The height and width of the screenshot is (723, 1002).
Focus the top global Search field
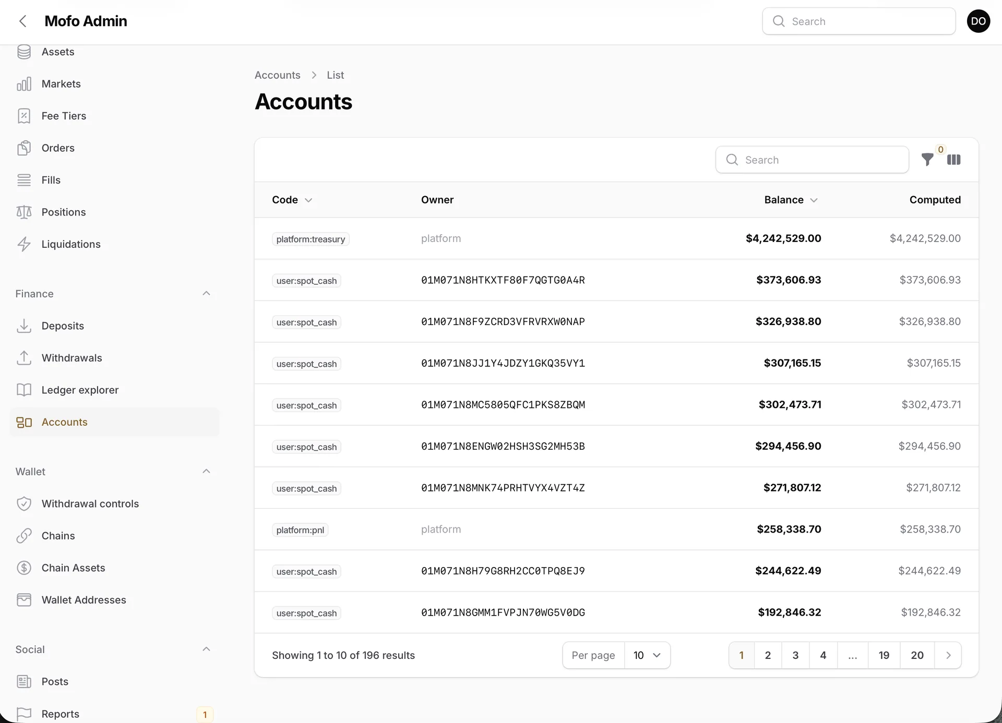(858, 21)
